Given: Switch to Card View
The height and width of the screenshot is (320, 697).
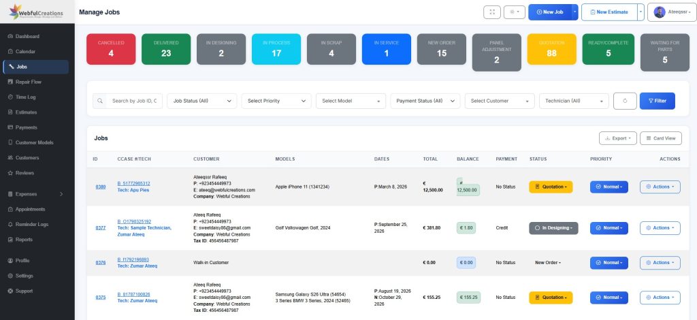Looking at the screenshot, I should pyautogui.click(x=661, y=138).
